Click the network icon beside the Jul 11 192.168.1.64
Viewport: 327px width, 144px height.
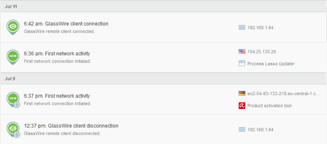pos(242,28)
